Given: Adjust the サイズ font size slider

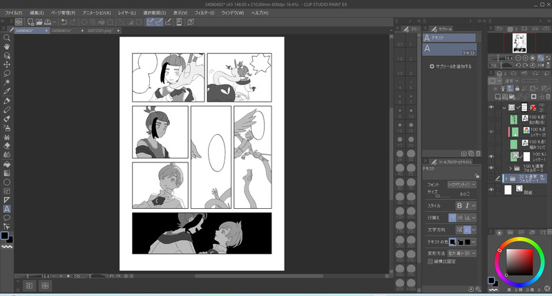Looking at the screenshot, I should tap(443, 196).
